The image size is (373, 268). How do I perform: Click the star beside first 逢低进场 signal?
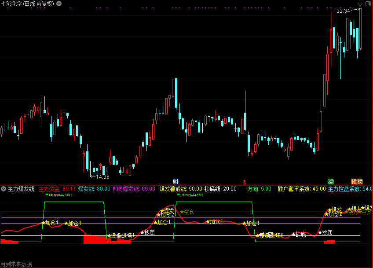[109, 235]
